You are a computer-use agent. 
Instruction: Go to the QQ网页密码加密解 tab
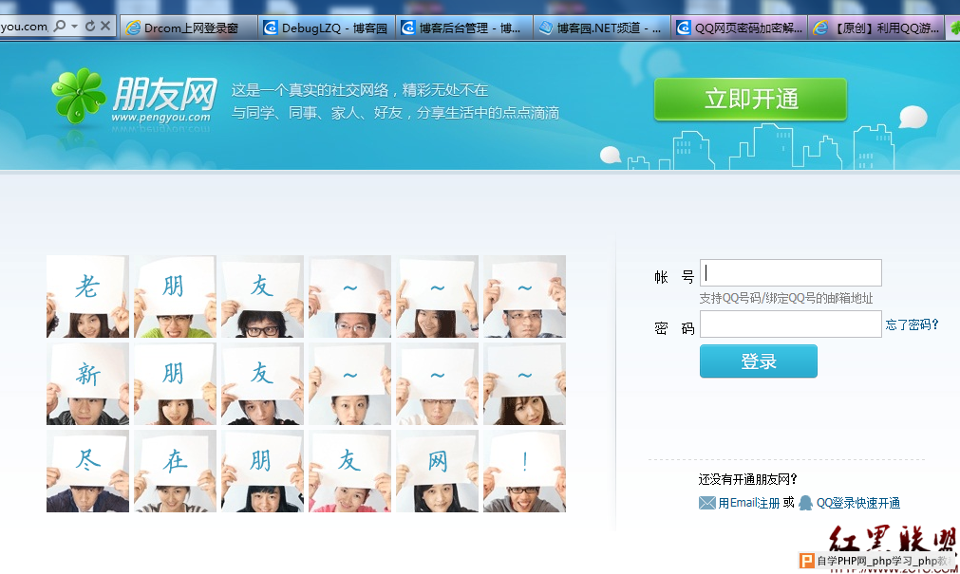pos(740,28)
